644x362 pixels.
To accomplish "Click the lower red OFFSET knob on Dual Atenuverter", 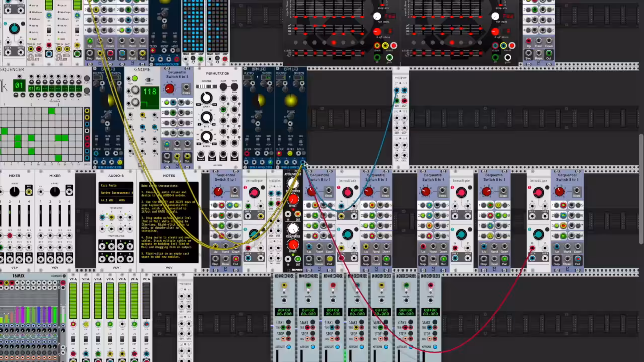I will point(292,245).
